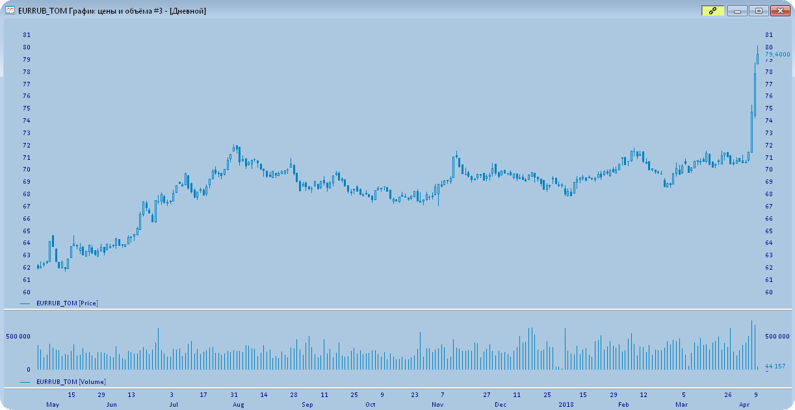Click the date label 26 on the time axis
The width and height of the screenshot is (795, 410).
[729, 394]
